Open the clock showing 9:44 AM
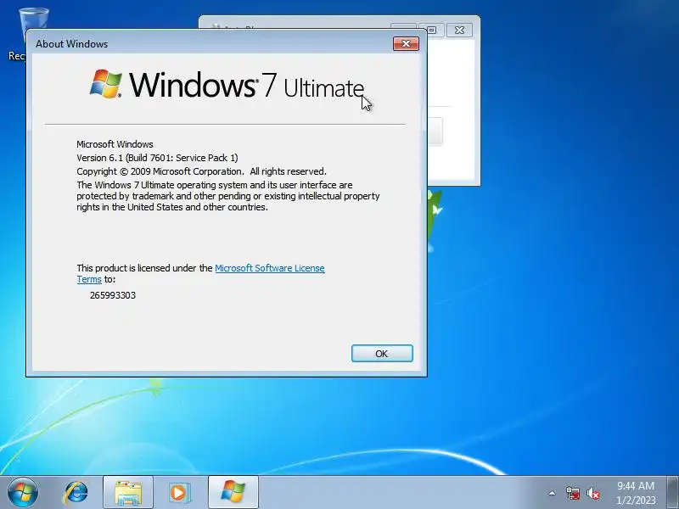 635,493
